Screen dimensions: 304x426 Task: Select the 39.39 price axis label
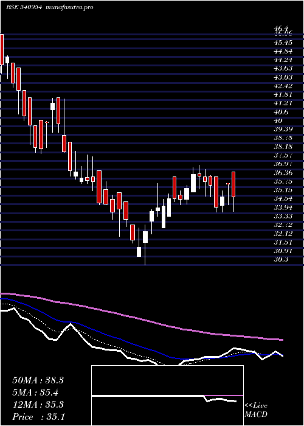coord(283,129)
